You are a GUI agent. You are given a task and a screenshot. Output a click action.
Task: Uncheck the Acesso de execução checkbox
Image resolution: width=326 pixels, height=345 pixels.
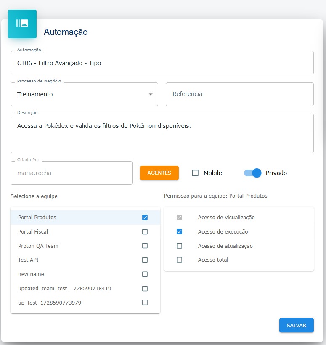point(179,232)
